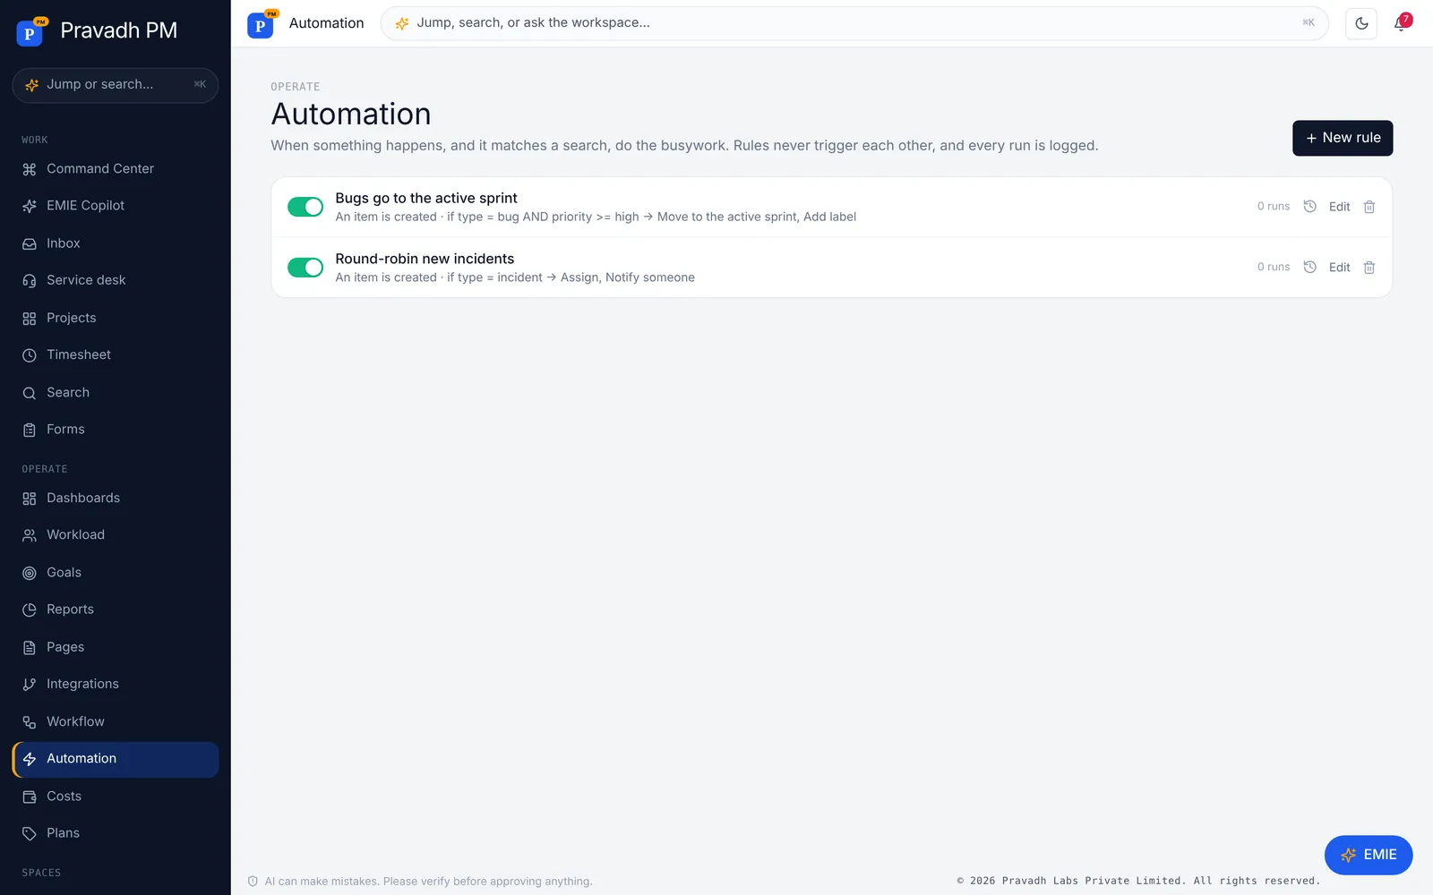This screenshot has width=1433, height=895.
Task: Select the Automation sidebar item
Action: point(116,759)
